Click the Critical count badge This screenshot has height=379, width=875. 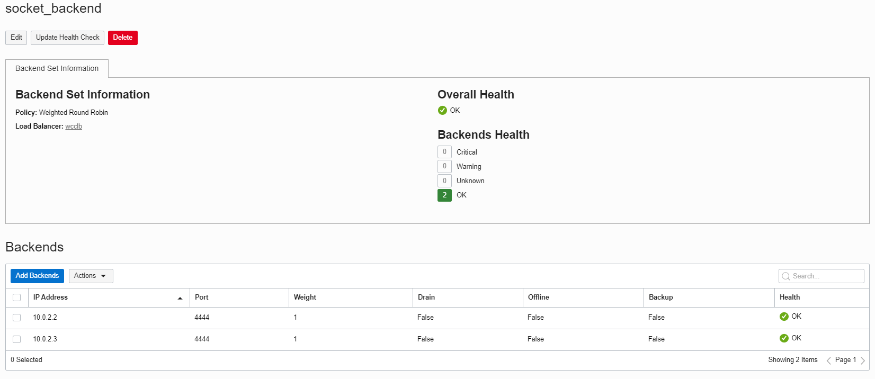pyautogui.click(x=444, y=152)
